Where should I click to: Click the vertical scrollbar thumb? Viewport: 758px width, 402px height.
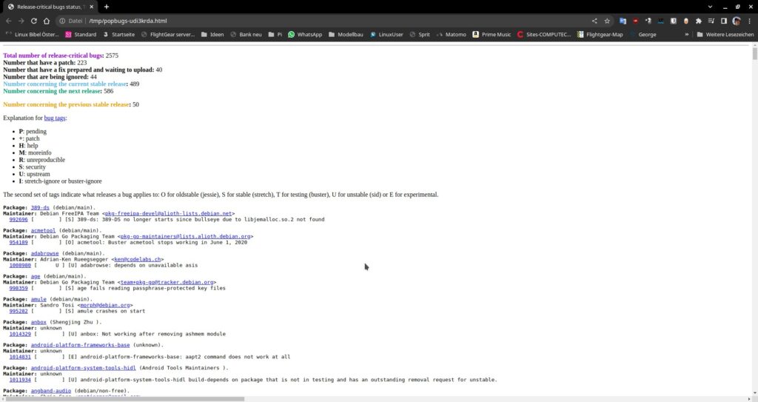(754, 53)
